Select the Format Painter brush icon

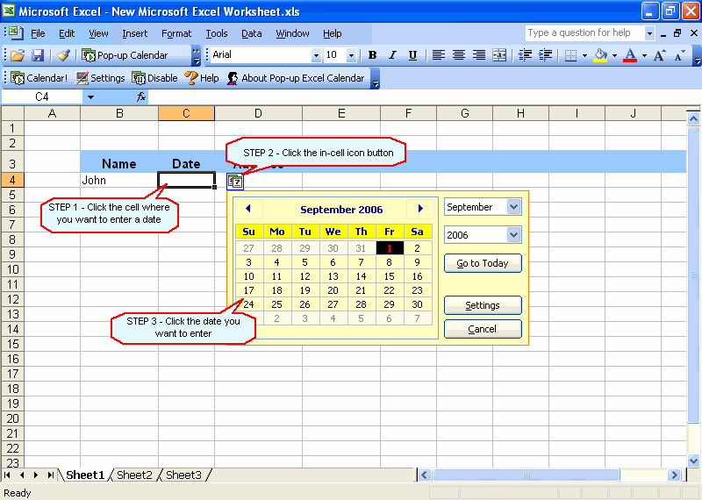[x=63, y=55]
